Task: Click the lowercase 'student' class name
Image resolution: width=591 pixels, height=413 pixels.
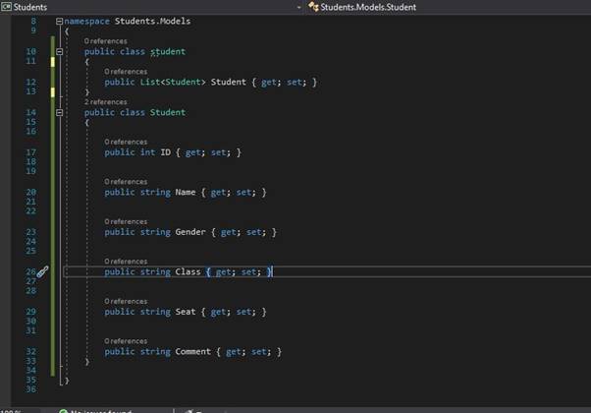Action: pos(168,52)
